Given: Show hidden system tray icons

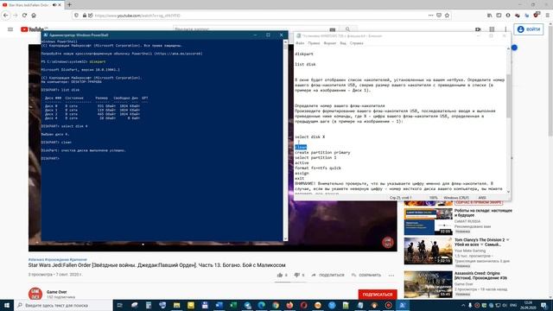Looking at the screenshot, I should 463,305.
